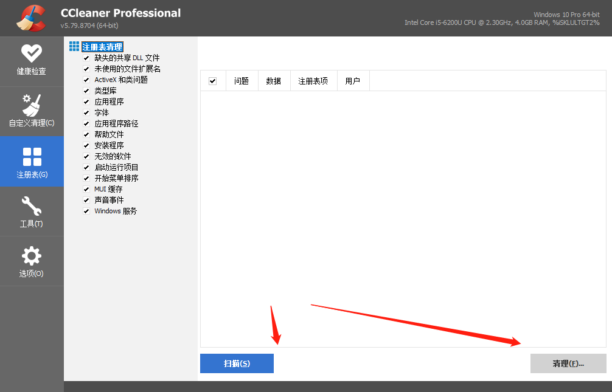Open 自定义清理 broom icon
The image size is (612, 392).
point(32,105)
